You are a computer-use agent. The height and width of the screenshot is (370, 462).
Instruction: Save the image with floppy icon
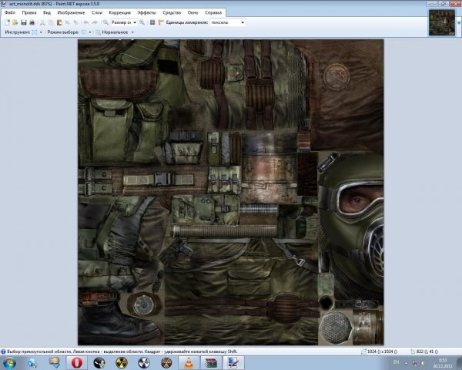point(24,22)
